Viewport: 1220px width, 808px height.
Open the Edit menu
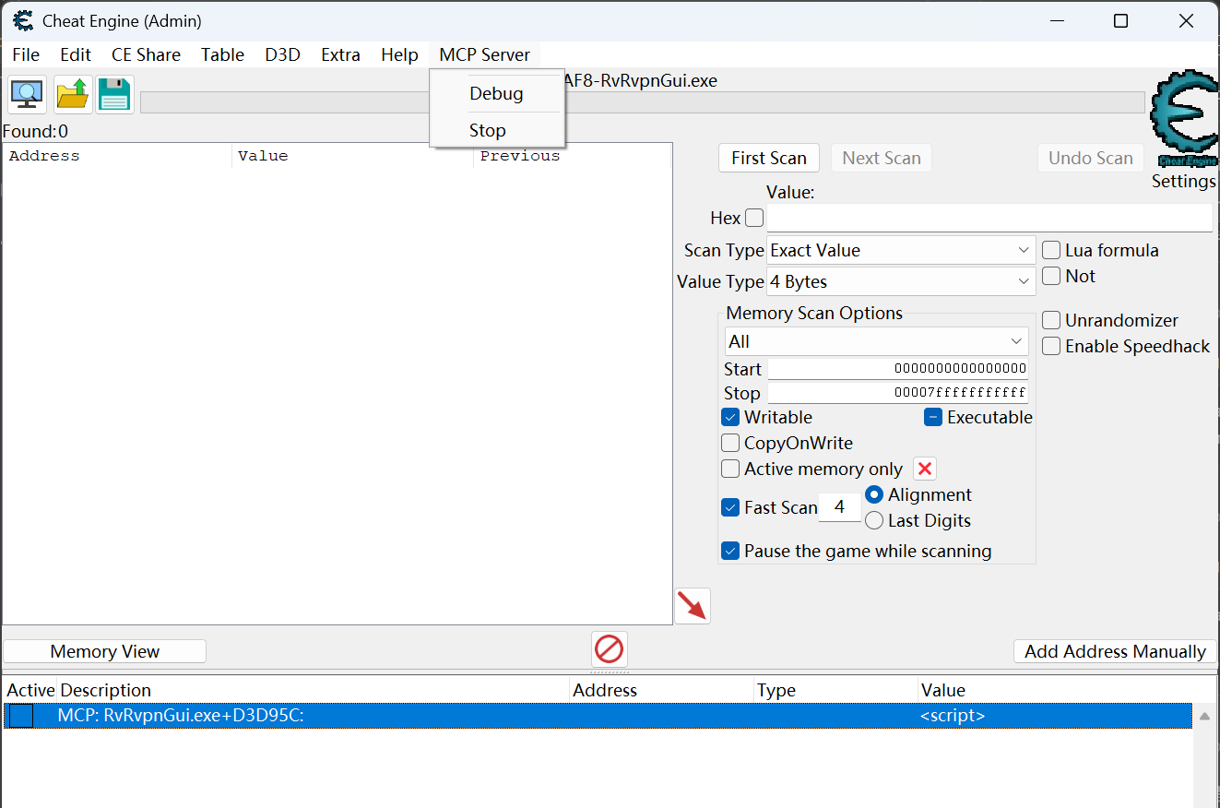[76, 54]
